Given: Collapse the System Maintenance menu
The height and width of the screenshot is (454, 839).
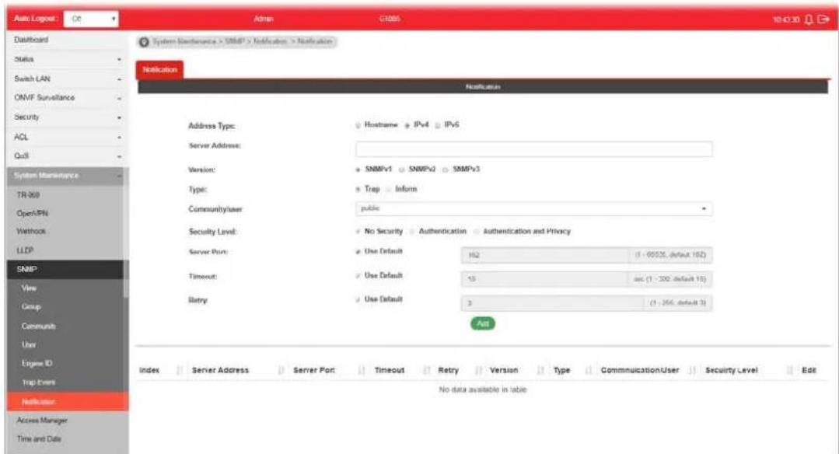Looking at the screenshot, I should (65, 176).
